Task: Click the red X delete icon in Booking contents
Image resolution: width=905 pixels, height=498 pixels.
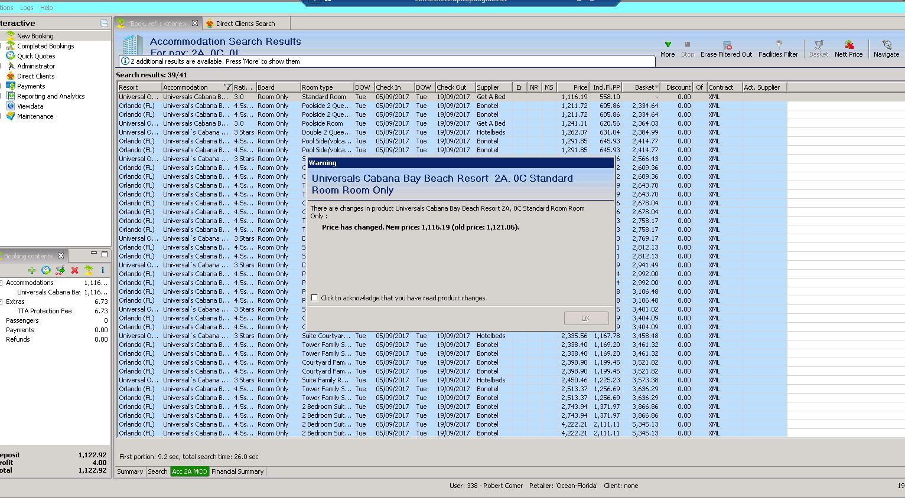Action: click(74, 270)
